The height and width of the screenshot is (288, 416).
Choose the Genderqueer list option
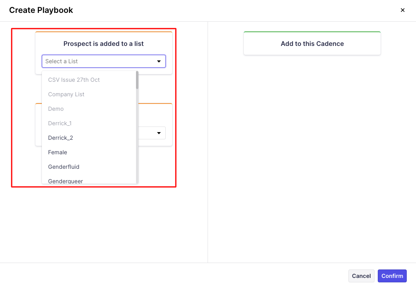click(x=66, y=181)
